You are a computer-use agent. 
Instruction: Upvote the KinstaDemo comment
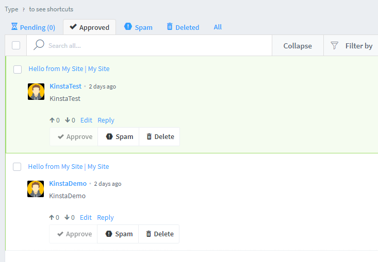(52, 218)
